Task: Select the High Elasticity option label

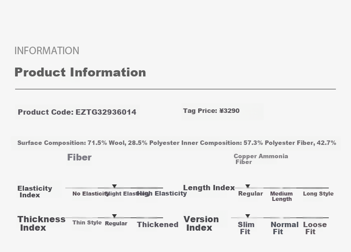Action: pos(162,193)
